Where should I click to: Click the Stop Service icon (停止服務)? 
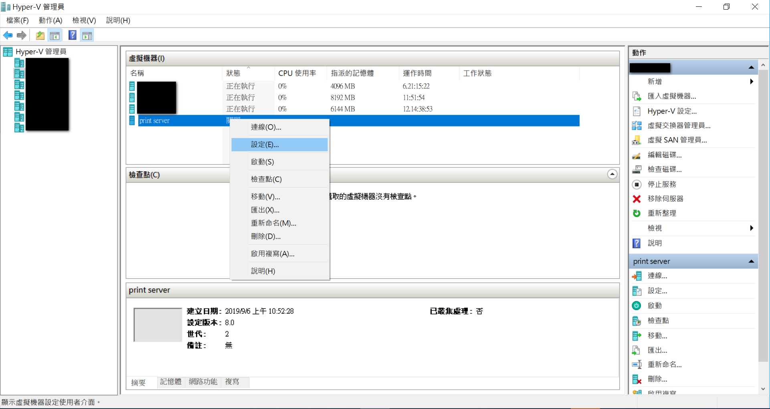637,184
